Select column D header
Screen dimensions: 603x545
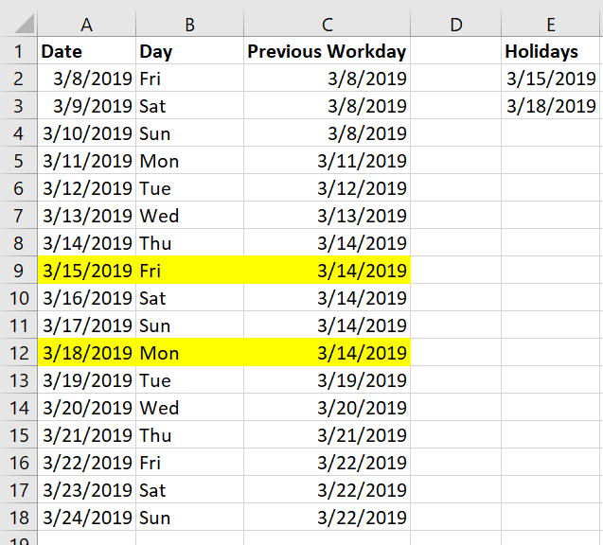point(456,25)
